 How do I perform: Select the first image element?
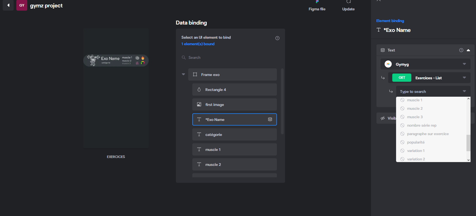click(x=235, y=105)
